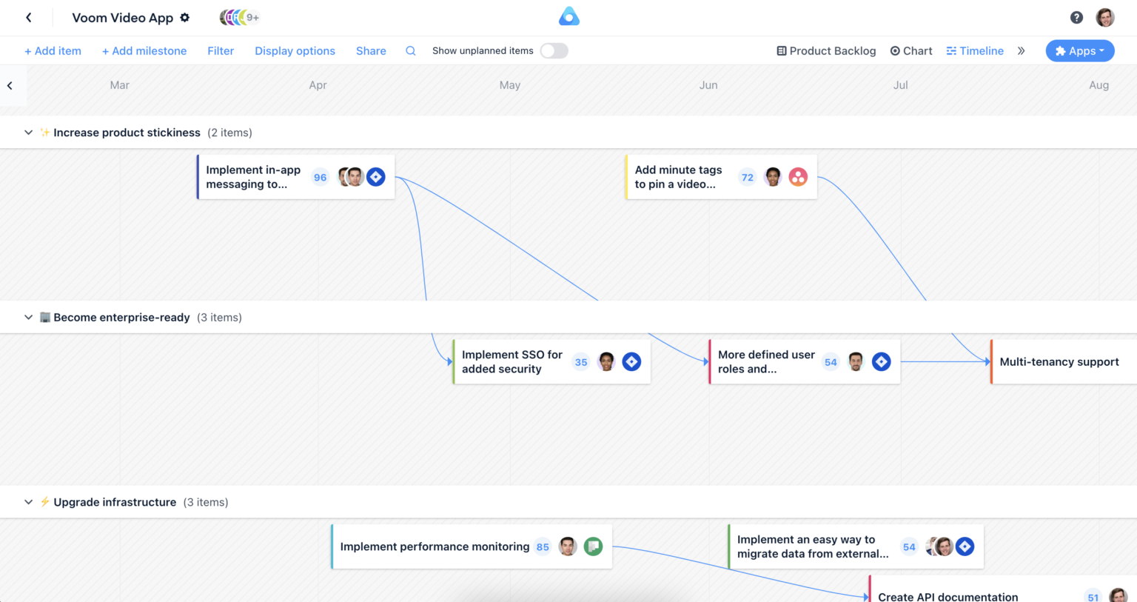Viewport: 1137px width, 602px height.
Task: Click Add milestone
Action: click(144, 50)
